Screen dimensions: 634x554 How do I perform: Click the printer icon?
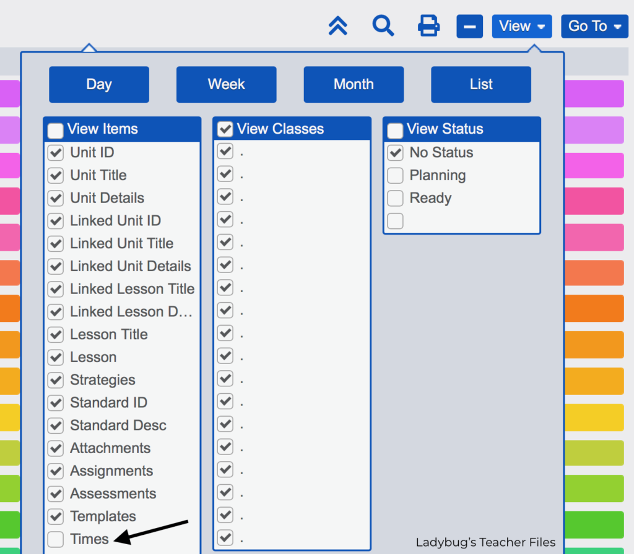coord(428,26)
